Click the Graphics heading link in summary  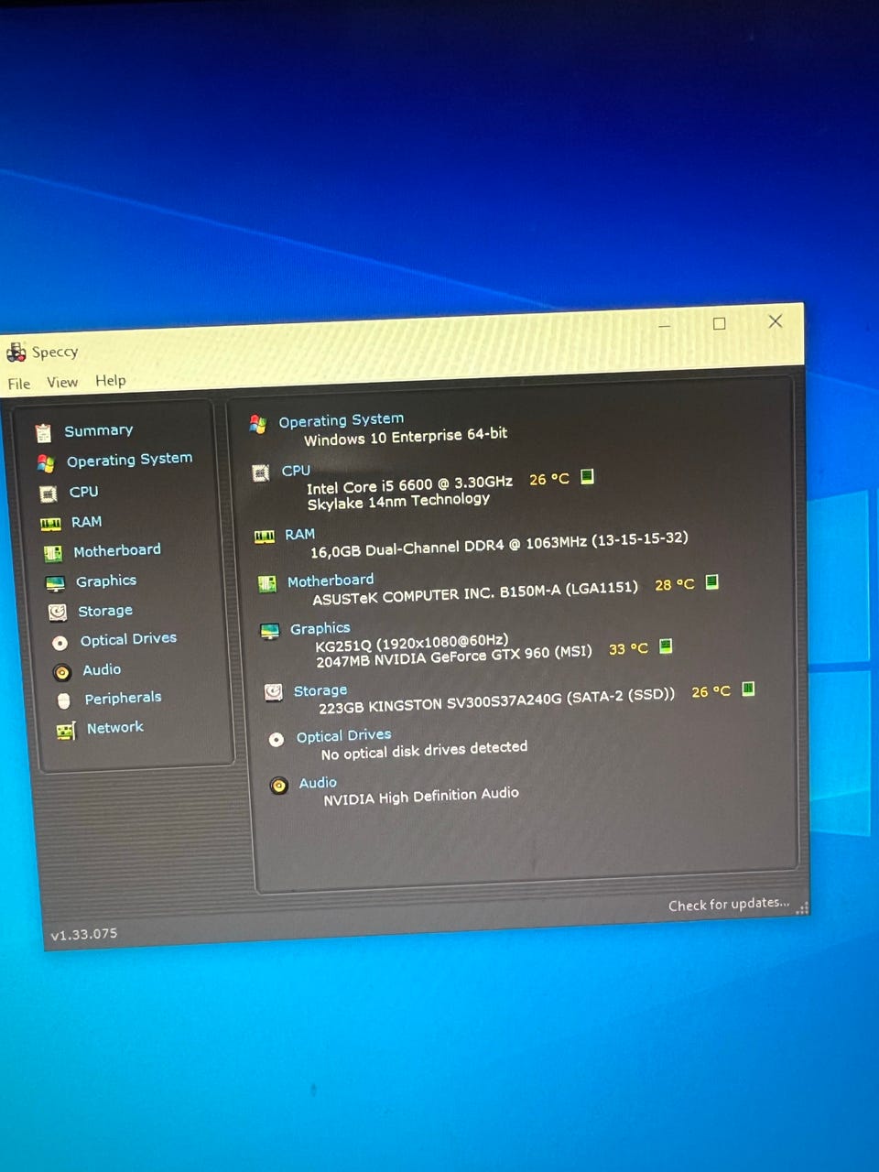click(320, 629)
